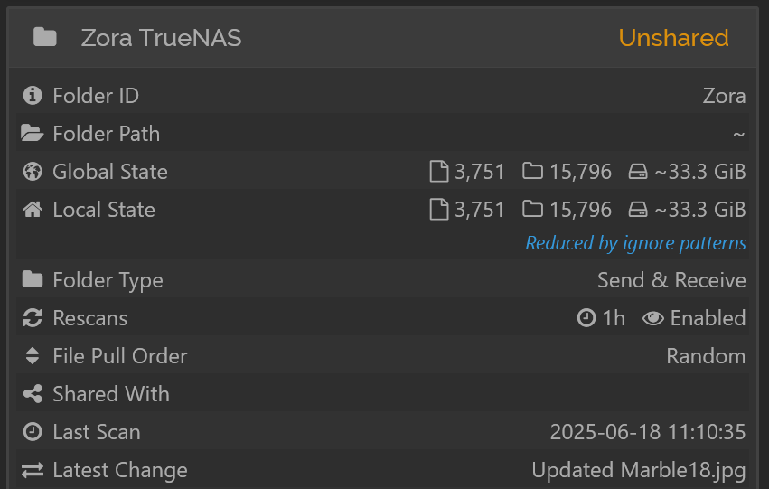Click the Send & Receive folder type value

[671, 280]
